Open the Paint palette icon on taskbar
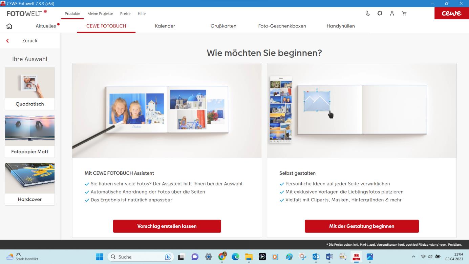 click(x=289, y=257)
